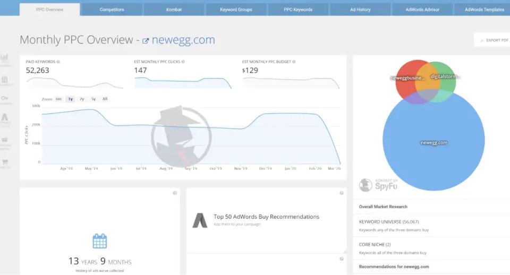Image resolution: width=510 pixels, height=275 pixels.
Task: Click the 52,263 paid keywords value
Action: click(x=37, y=70)
